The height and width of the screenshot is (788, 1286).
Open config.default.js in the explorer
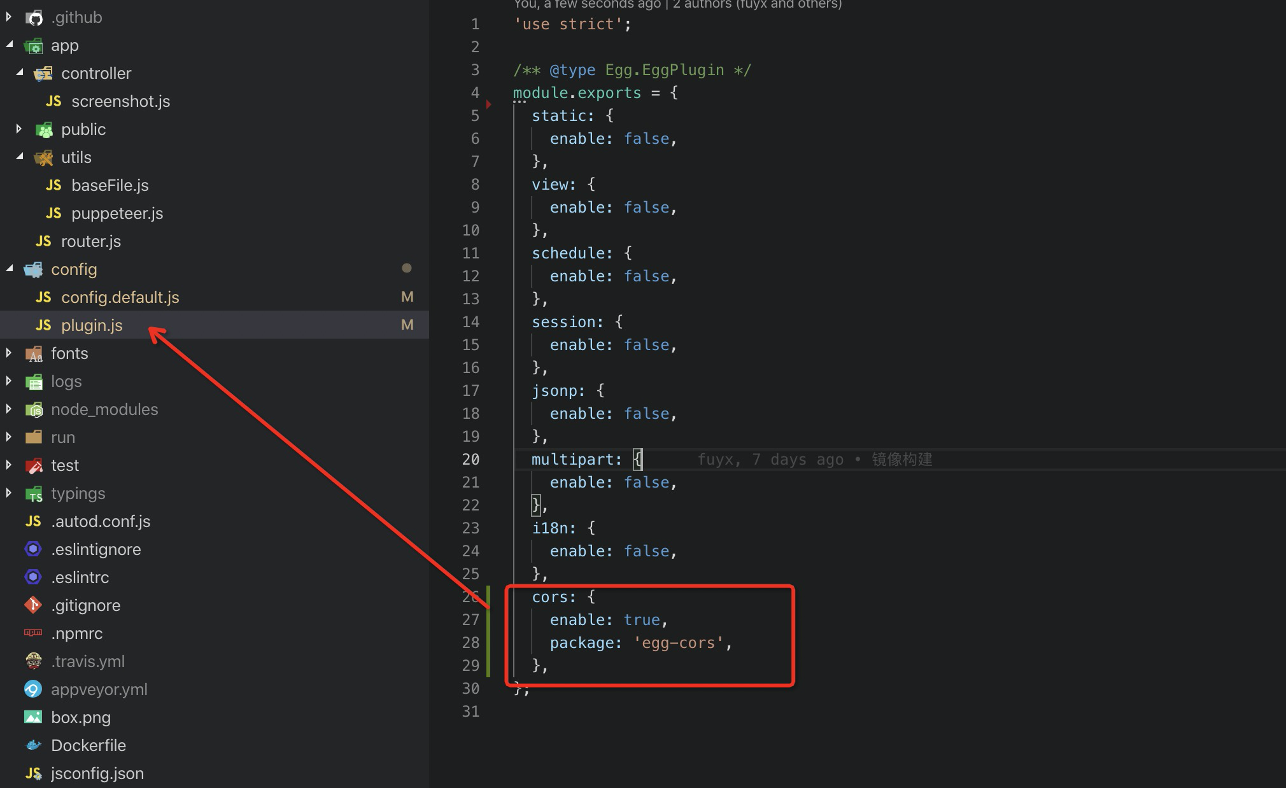[120, 297]
